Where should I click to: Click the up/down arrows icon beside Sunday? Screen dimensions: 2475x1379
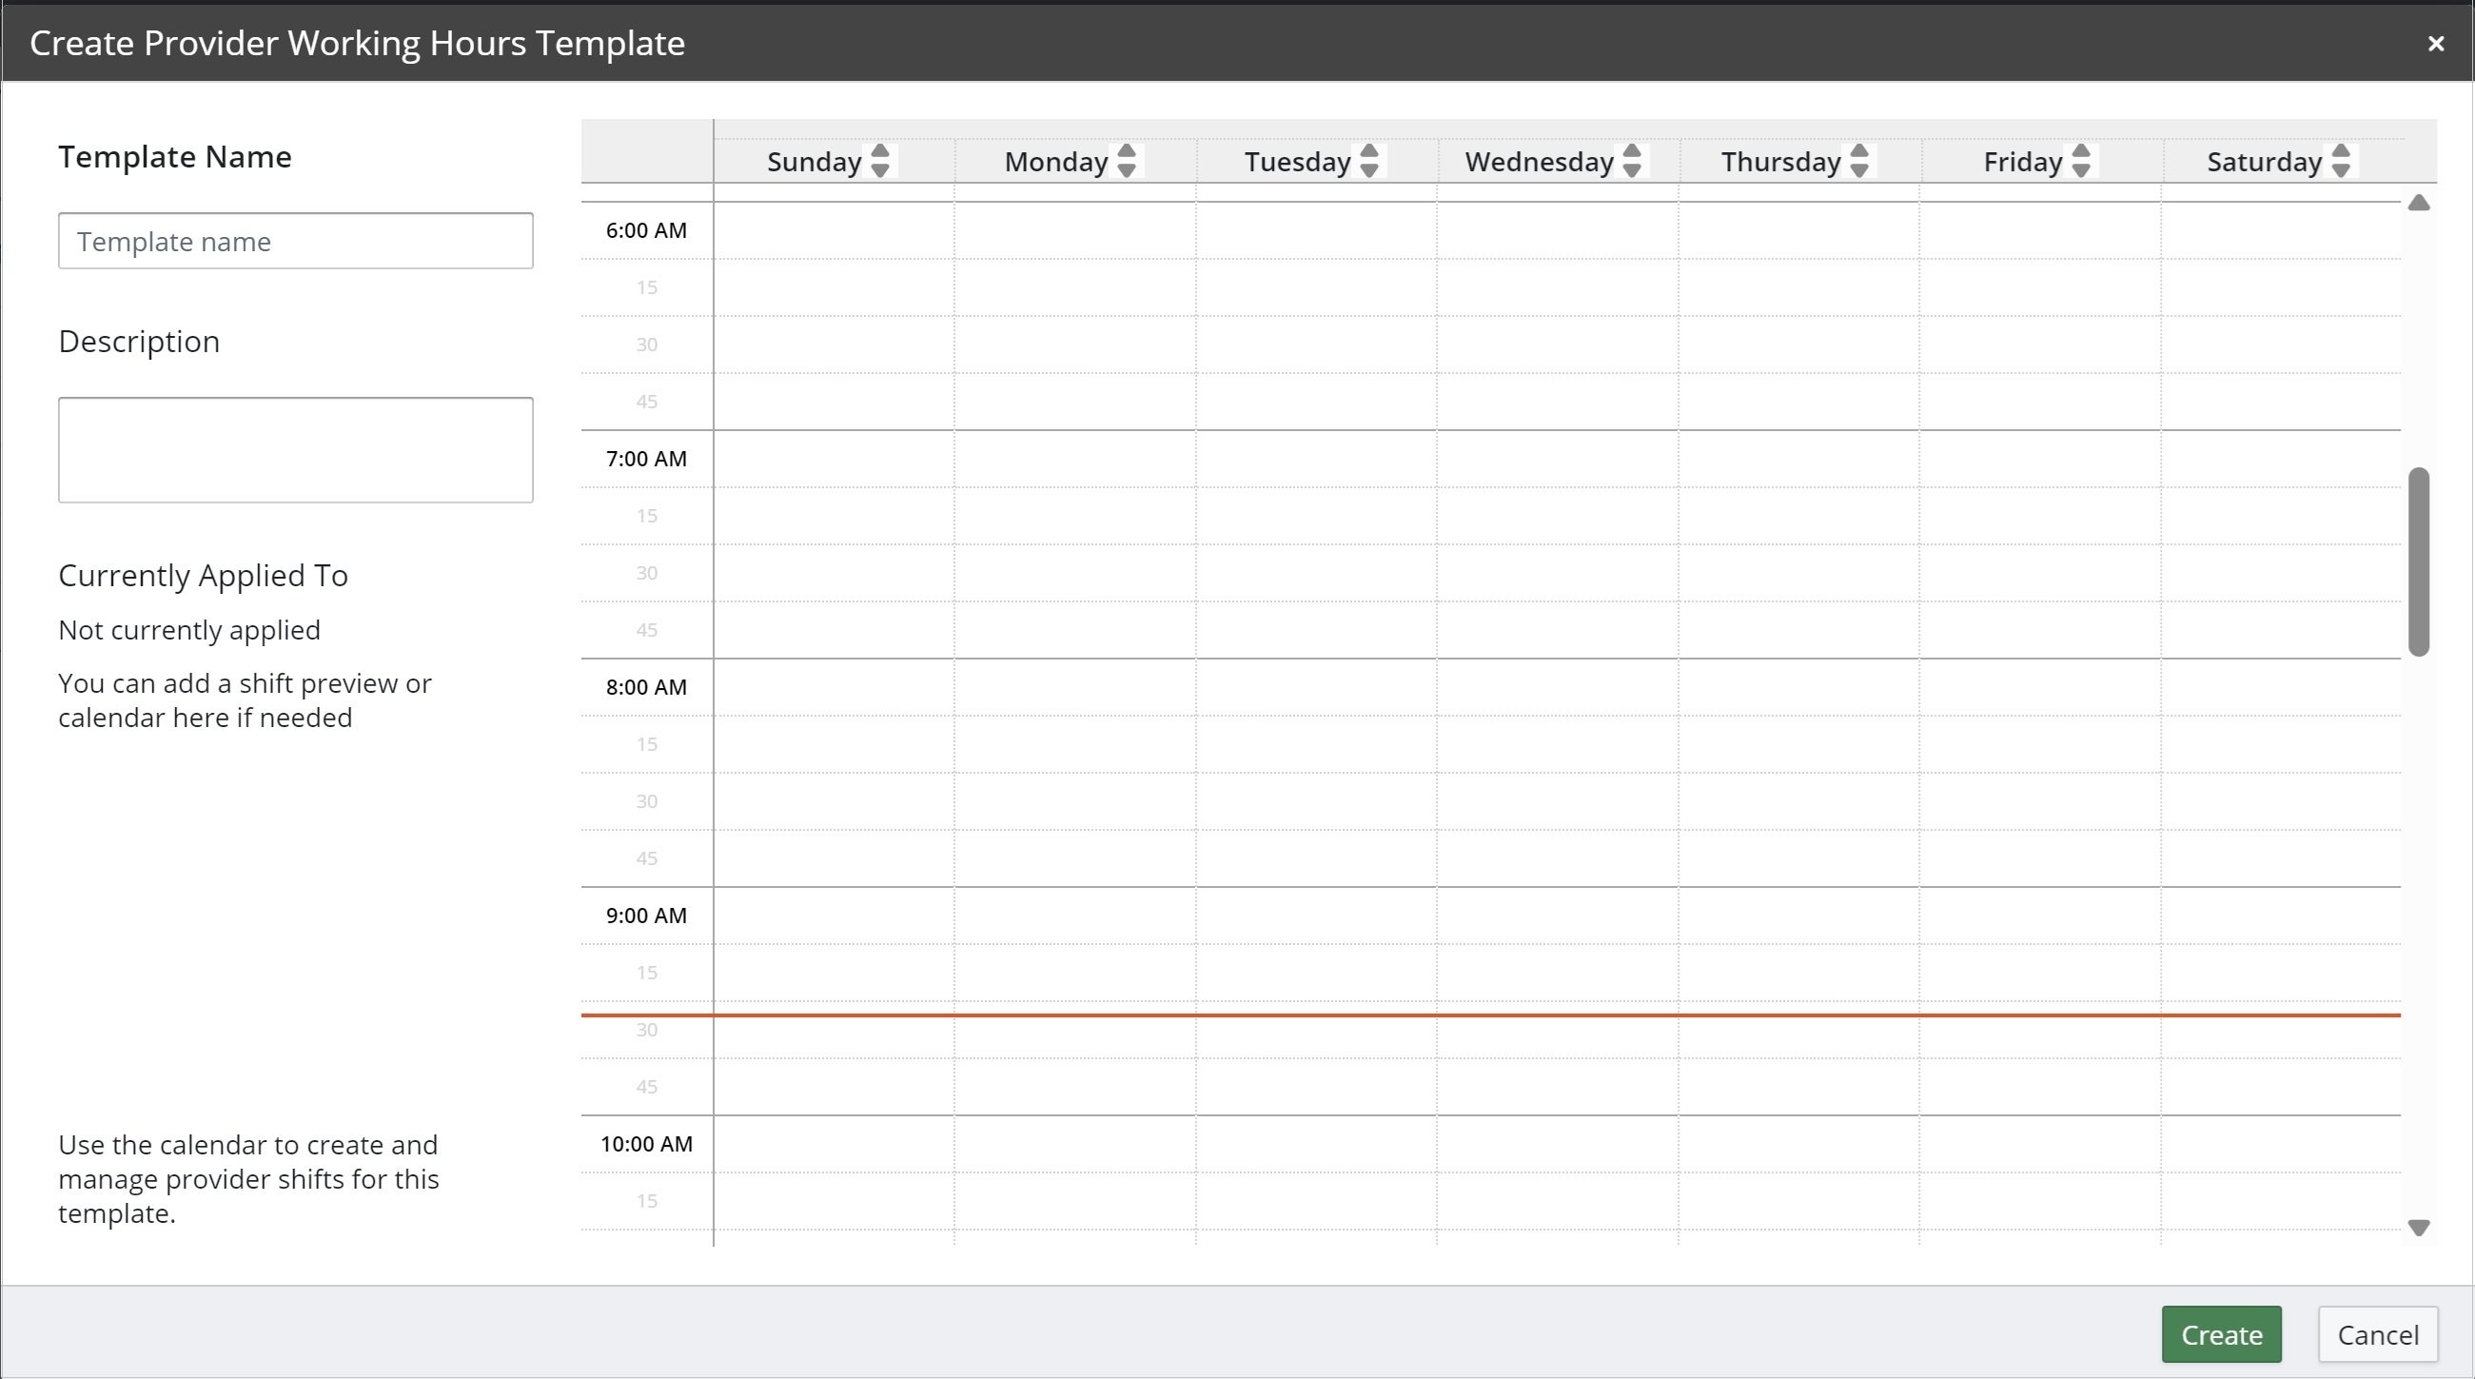pos(879,161)
